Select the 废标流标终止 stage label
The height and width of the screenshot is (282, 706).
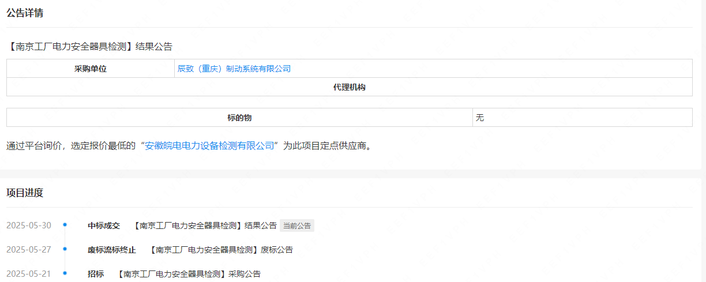point(112,250)
